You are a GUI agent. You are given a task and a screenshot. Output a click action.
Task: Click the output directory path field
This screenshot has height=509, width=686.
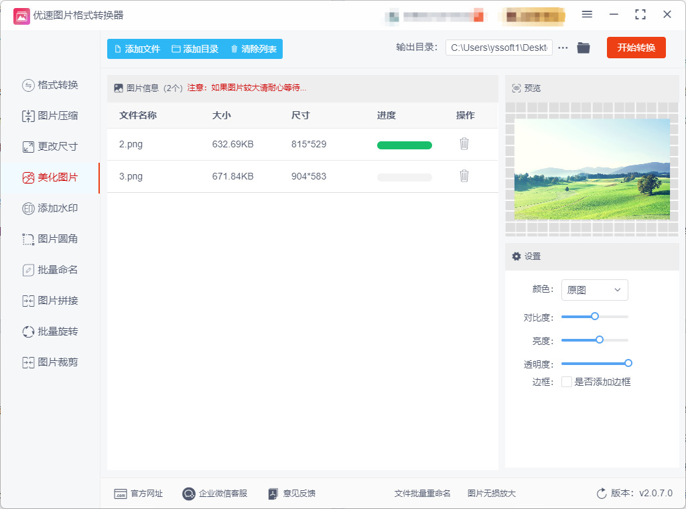[x=498, y=48]
